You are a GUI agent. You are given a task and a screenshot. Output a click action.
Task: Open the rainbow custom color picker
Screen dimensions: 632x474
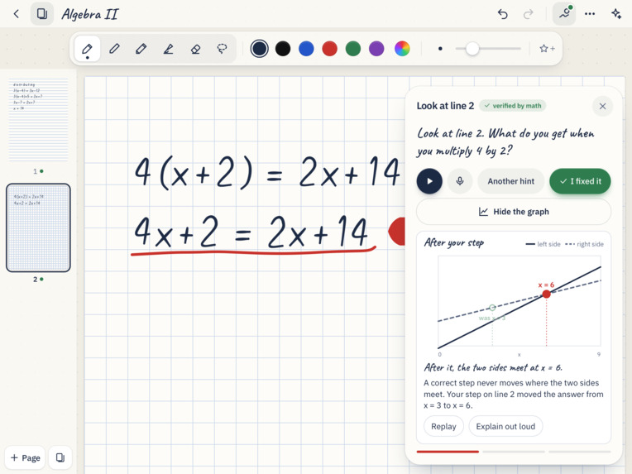[402, 49]
